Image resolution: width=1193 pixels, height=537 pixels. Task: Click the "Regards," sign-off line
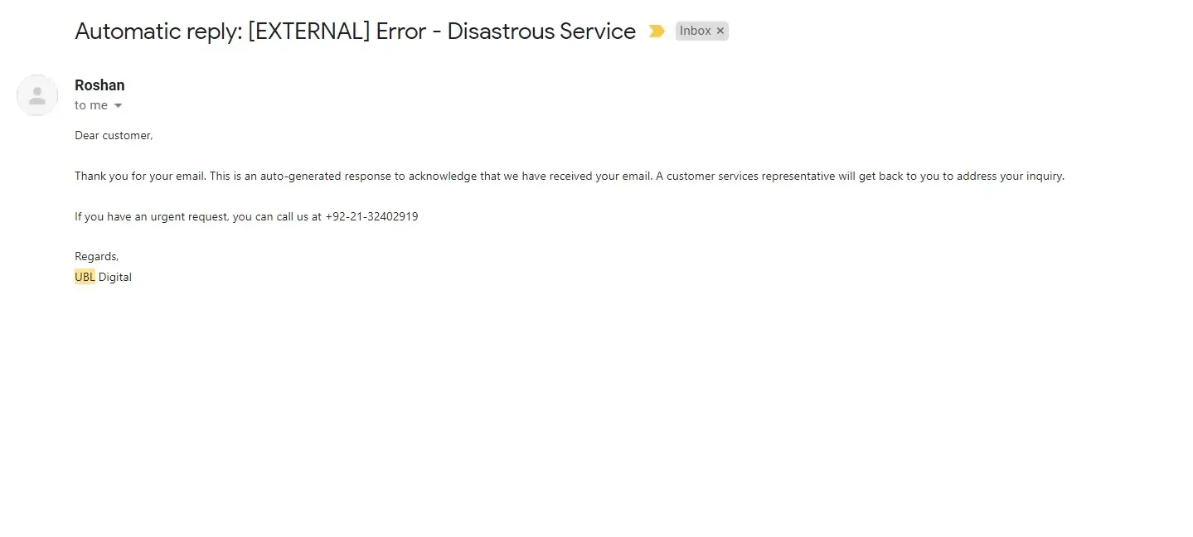pos(96,257)
